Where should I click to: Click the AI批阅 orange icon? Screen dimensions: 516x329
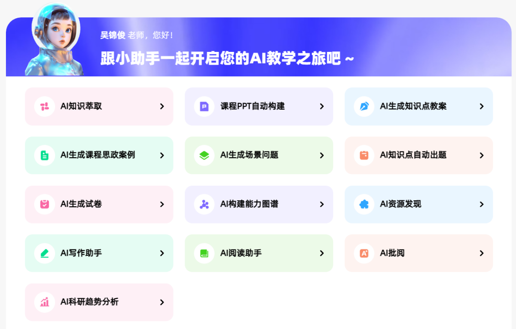[364, 253]
